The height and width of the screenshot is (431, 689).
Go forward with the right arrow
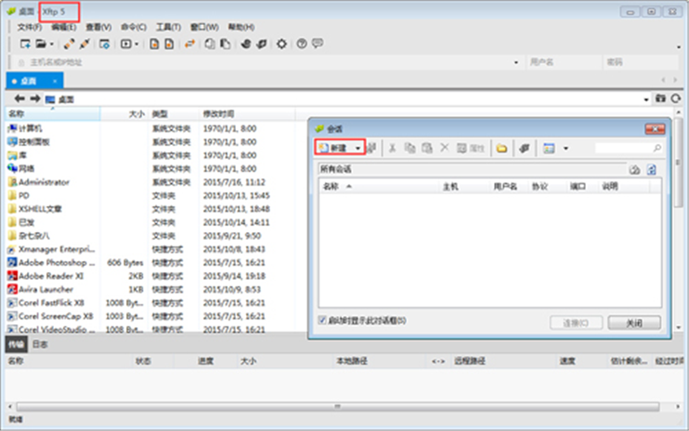pyautogui.click(x=35, y=98)
